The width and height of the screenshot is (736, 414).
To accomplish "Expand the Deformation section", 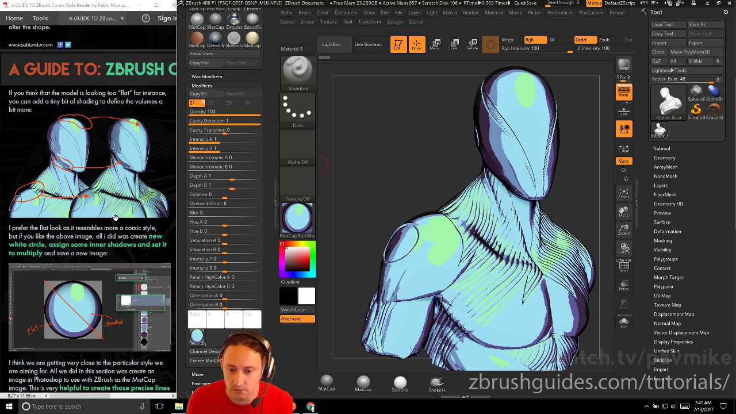I will 667,231.
